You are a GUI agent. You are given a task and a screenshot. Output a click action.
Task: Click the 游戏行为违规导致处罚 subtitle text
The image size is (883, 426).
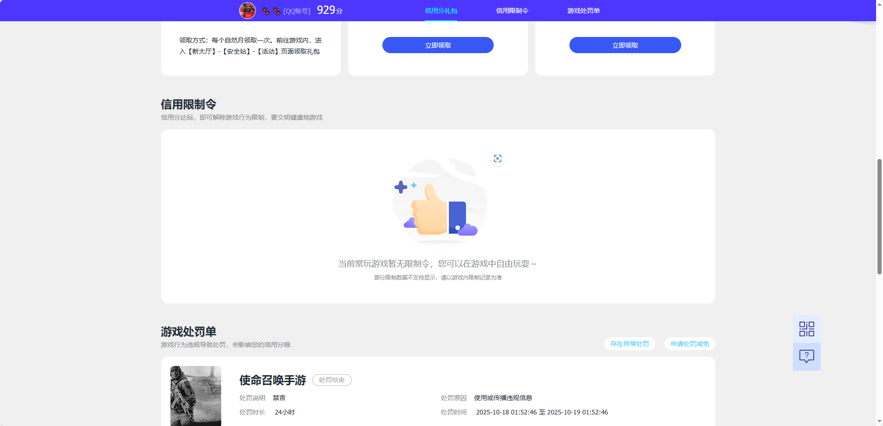click(225, 345)
